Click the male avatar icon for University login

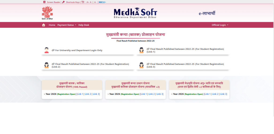click(47, 50)
